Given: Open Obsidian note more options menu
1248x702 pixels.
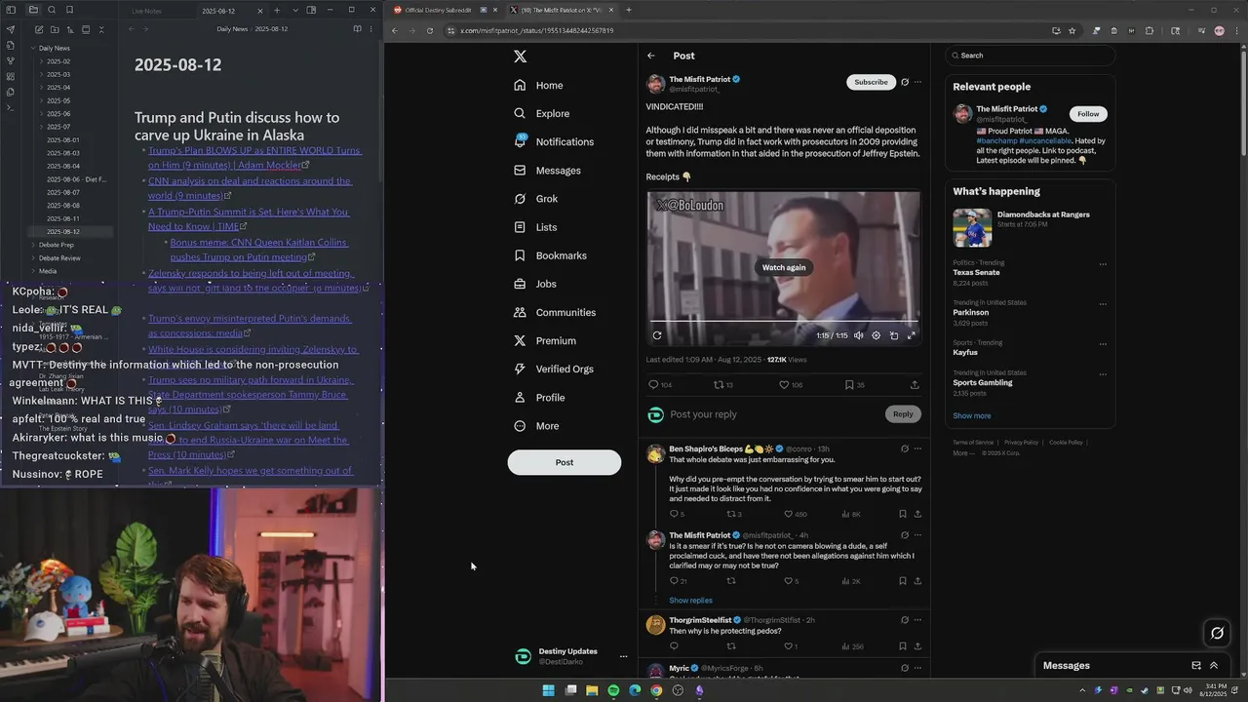Looking at the screenshot, I should [x=370, y=29].
